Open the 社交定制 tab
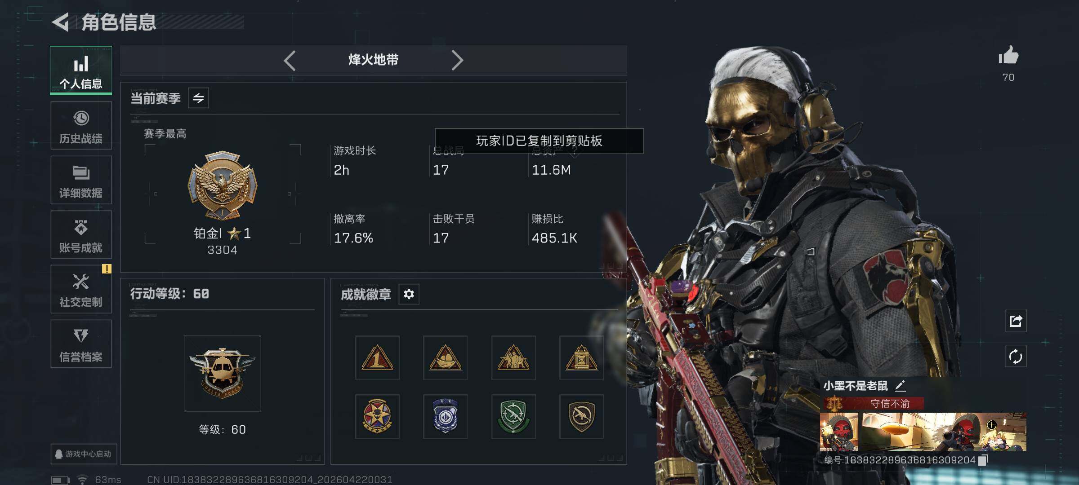The width and height of the screenshot is (1079, 485). (x=81, y=289)
